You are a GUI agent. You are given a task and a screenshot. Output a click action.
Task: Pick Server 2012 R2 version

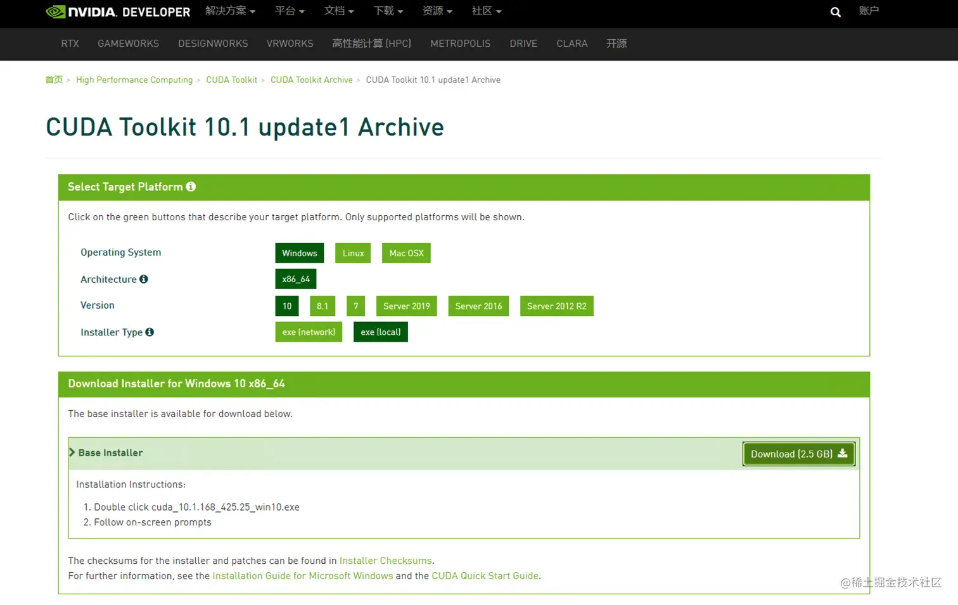tap(557, 306)
